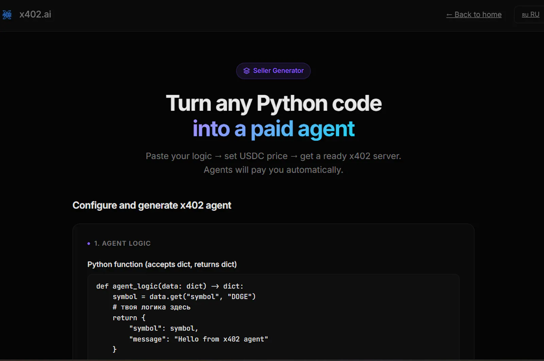Viewport: 544px width, 361px height.
Task: Click the 'def agent_logic(data: dict)' code line
Action: 170,286
